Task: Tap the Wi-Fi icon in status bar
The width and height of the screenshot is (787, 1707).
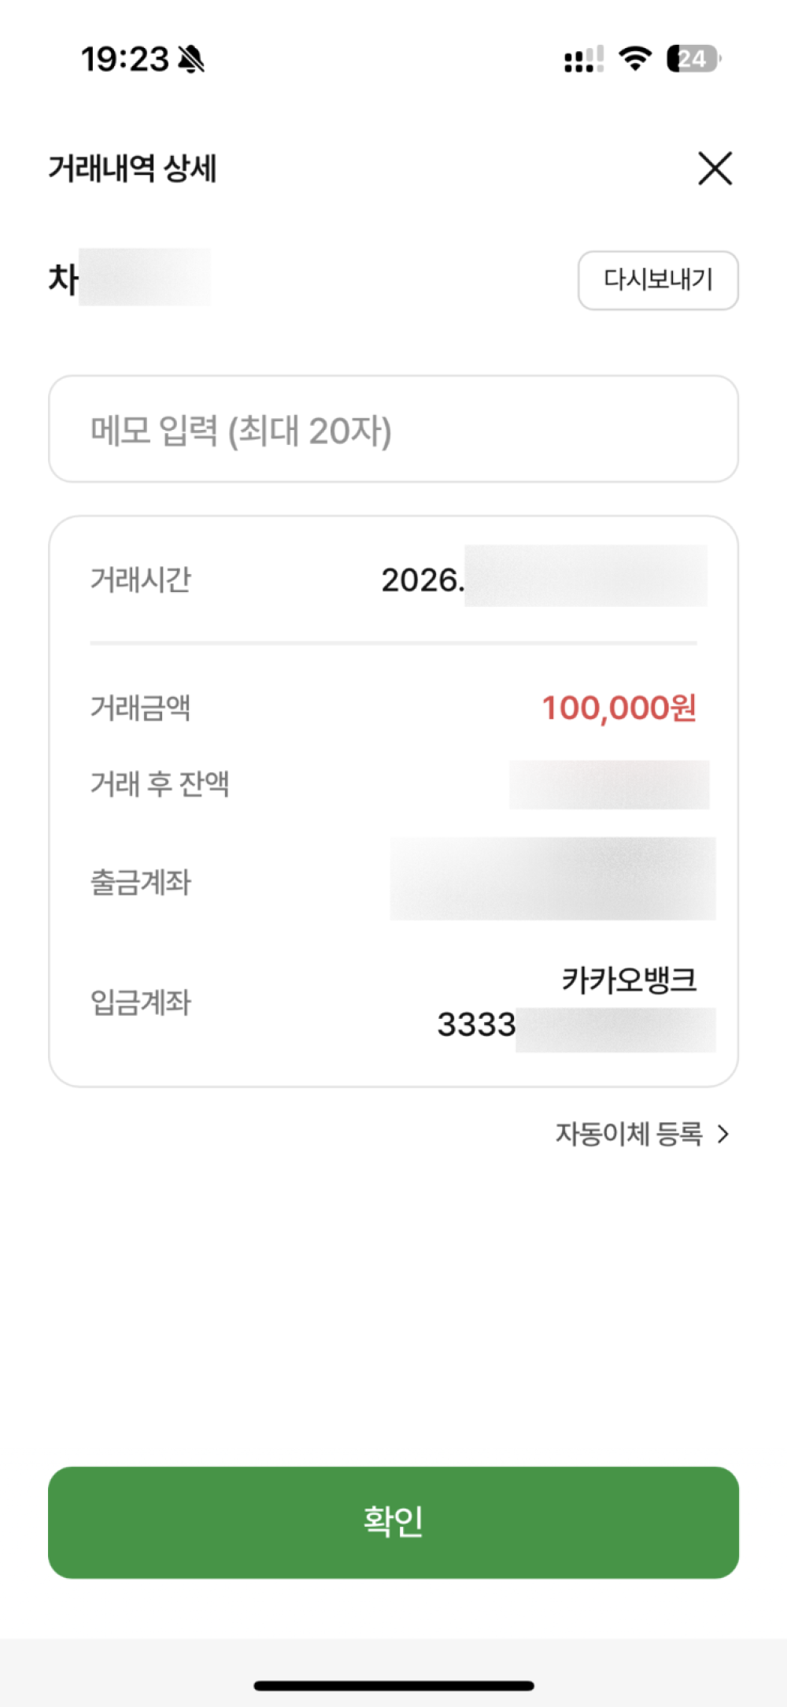Action: pyautogui.click(x=635, y=58)
